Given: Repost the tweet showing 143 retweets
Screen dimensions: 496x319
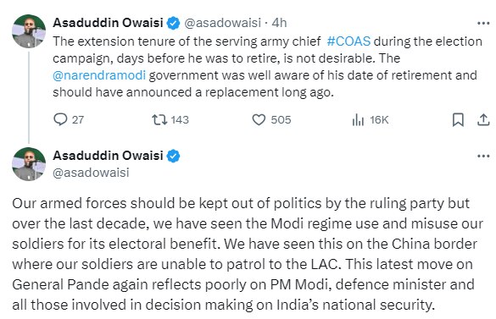Looking at the screenshot, I should [159, 119].
